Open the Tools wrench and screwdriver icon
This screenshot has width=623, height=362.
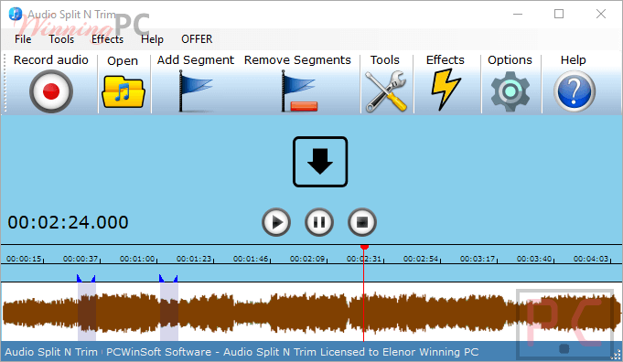(x=386, y=91)
